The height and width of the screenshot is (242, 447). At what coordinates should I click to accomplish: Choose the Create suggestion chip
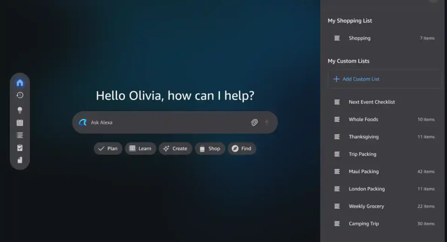tap(175, 148)
